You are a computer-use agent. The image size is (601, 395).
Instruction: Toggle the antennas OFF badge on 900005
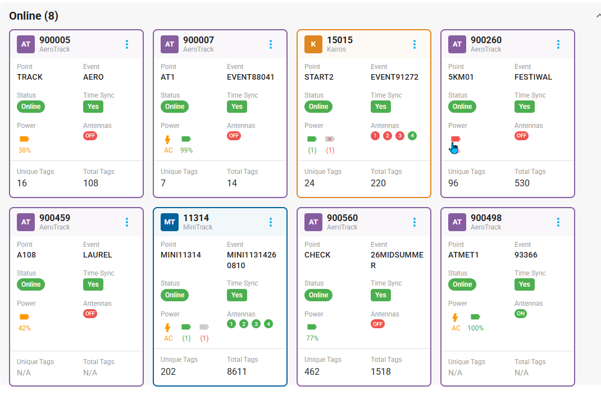pos(90,135)
